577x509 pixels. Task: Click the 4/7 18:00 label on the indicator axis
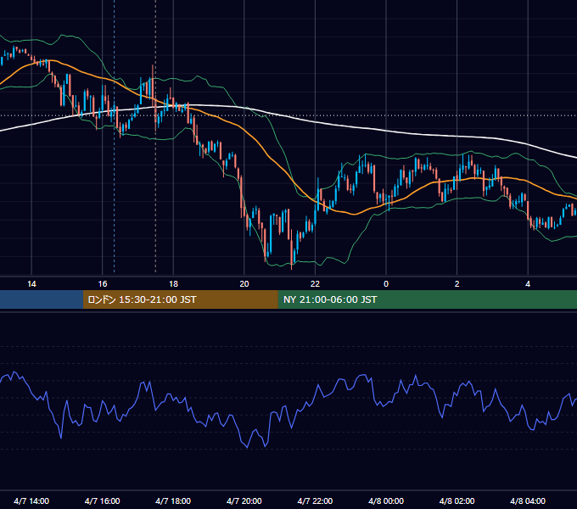(x=173, y=501)
